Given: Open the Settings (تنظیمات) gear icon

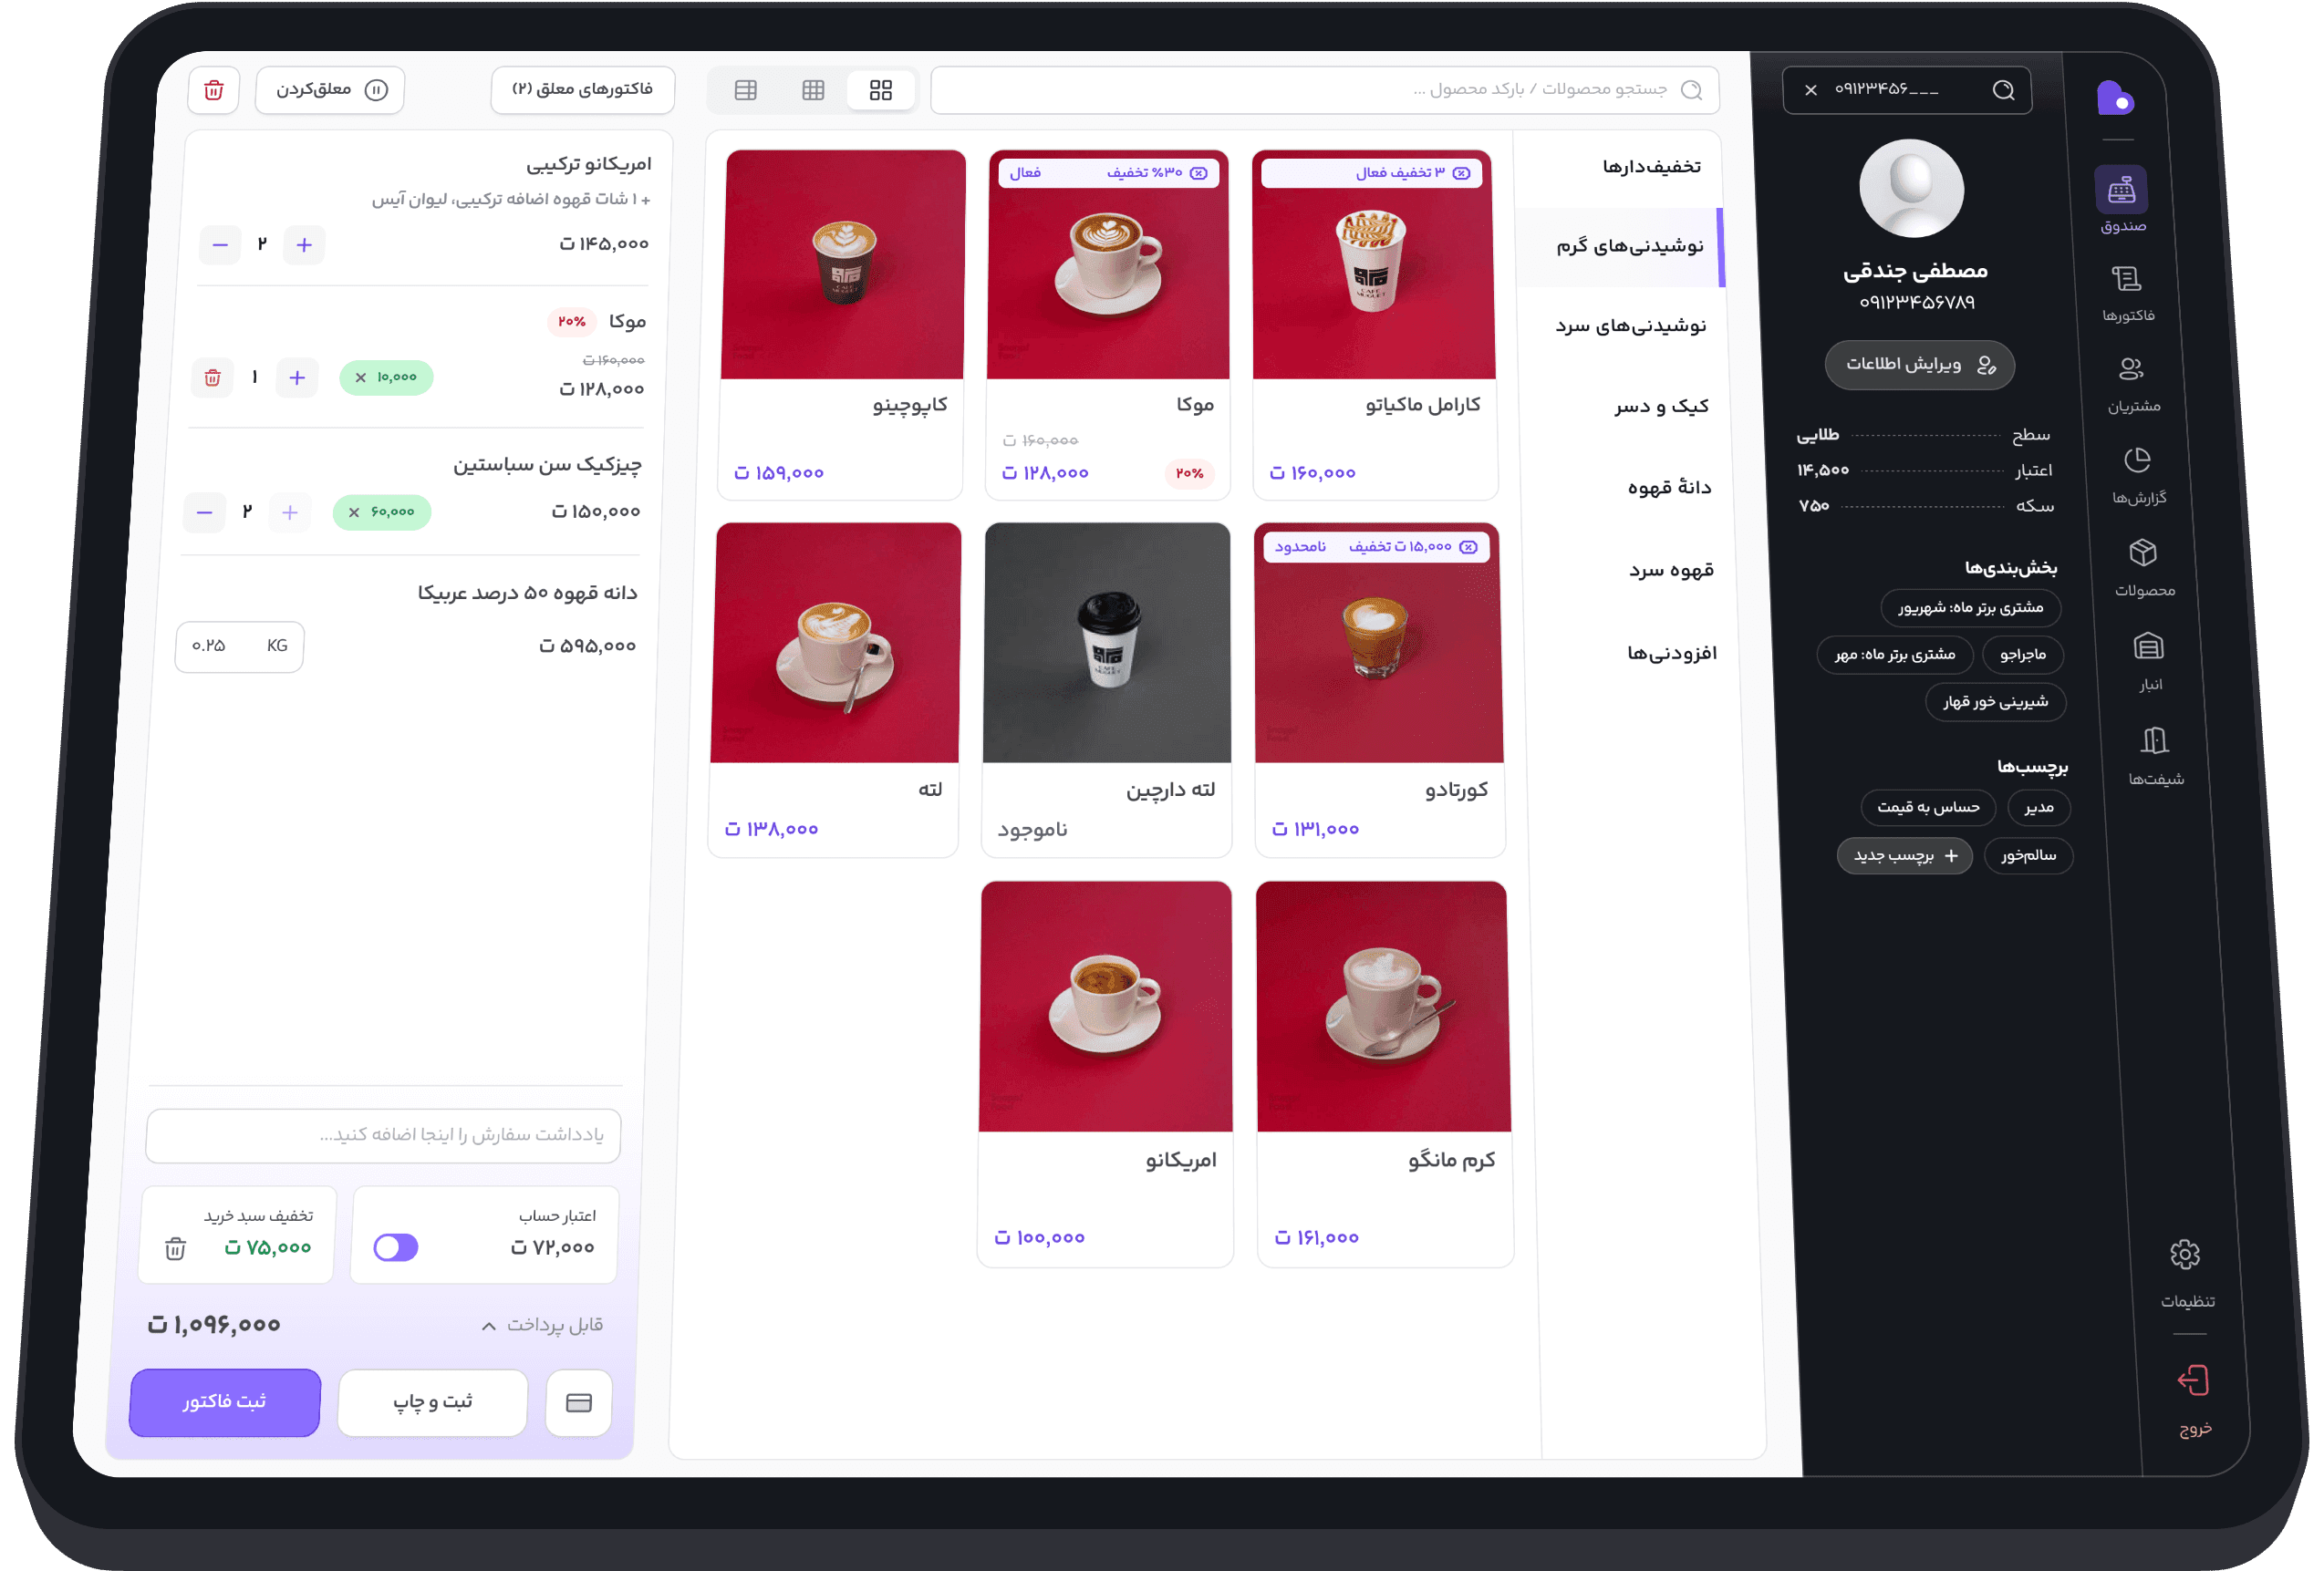Looking at the screenshot, I should click(2184, 1256).
